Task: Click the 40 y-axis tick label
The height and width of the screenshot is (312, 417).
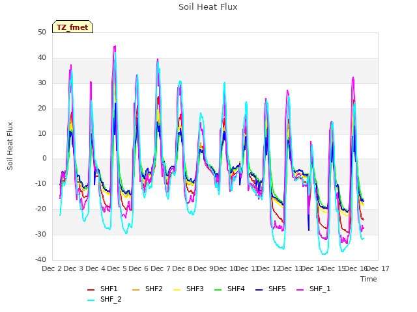Action: [42, 58]
